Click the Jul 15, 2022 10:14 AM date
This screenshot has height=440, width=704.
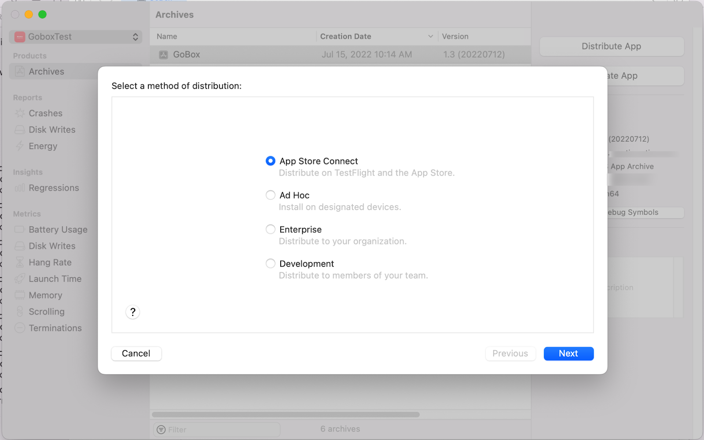coord(367,55)
